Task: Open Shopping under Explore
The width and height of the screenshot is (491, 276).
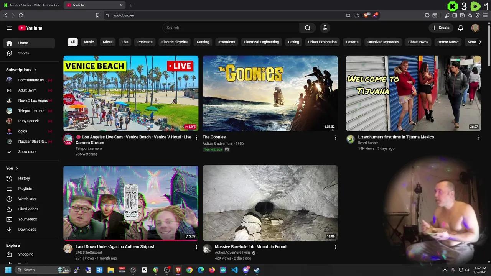Action: (x=29, y=254)
